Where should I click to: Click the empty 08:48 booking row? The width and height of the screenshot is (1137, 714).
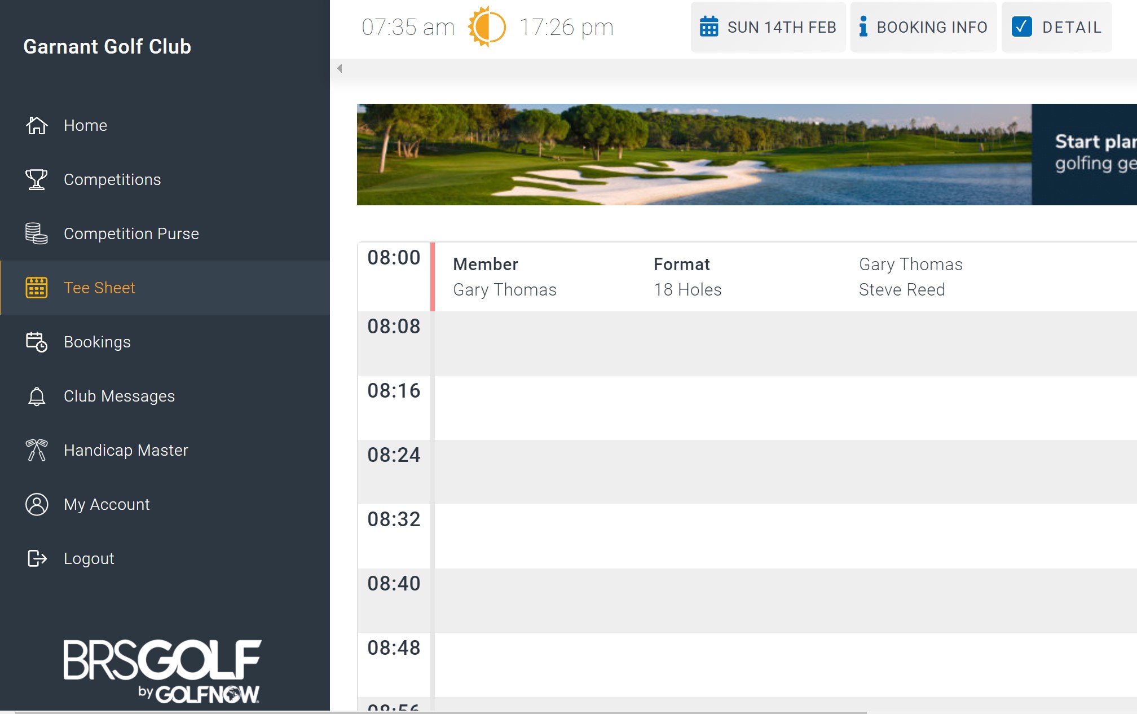(786, 665)
